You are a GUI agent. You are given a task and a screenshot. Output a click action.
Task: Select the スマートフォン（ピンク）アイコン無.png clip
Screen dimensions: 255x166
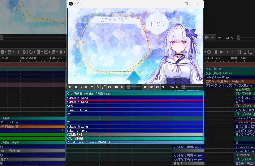[229, 85]
